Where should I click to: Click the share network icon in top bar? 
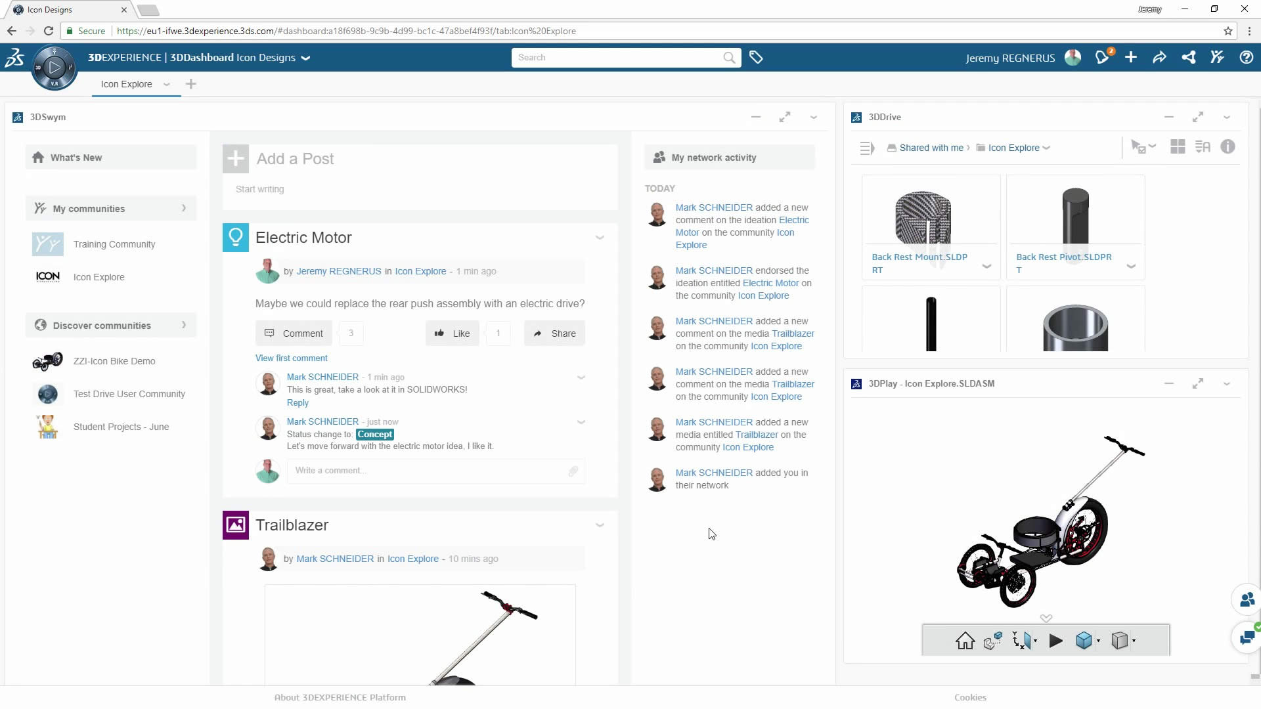[1188, 58]
